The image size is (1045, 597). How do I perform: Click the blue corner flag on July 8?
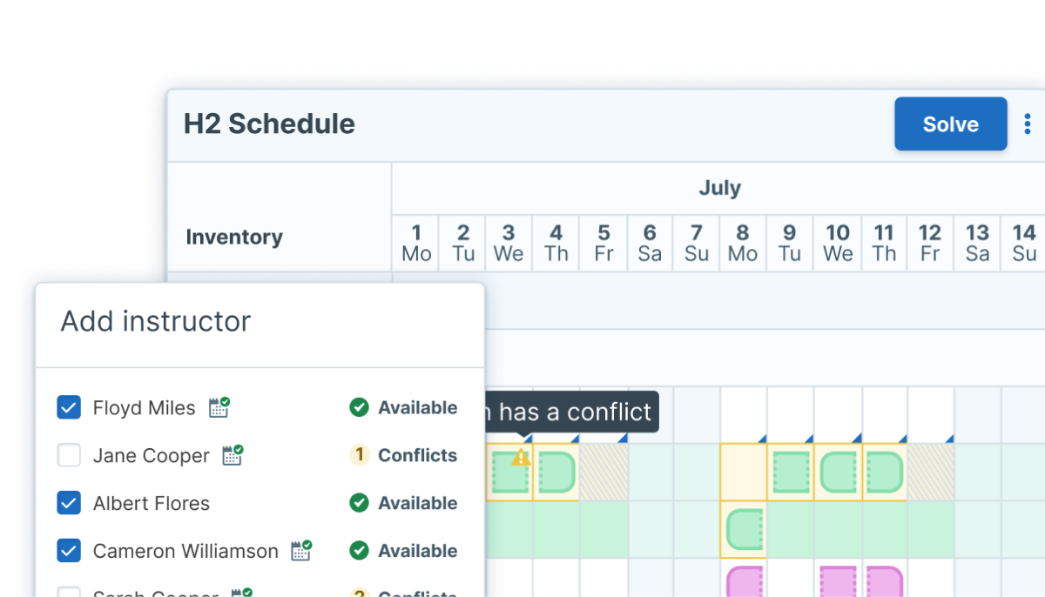click(x=762, y=440)
